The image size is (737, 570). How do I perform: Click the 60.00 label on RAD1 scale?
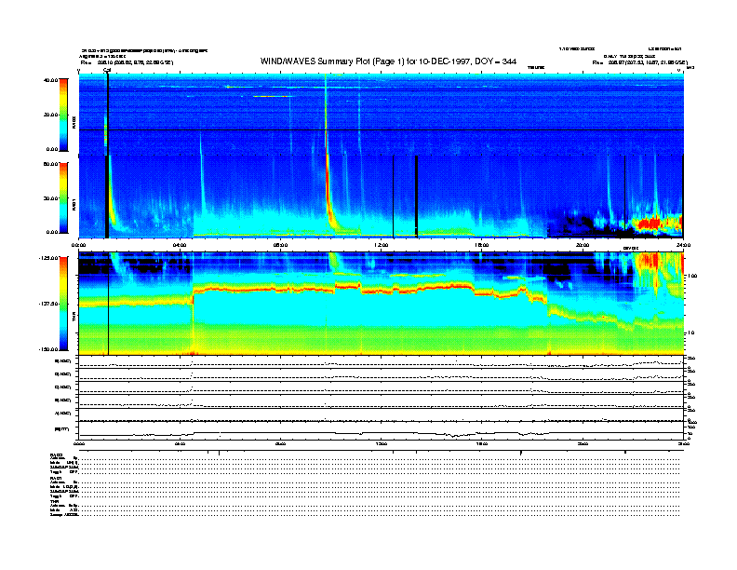(x=50, y=164)
